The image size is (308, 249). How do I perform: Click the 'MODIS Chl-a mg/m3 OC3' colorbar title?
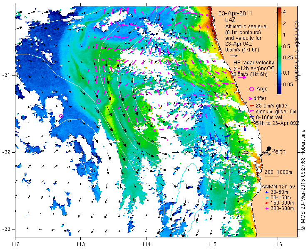297,52
